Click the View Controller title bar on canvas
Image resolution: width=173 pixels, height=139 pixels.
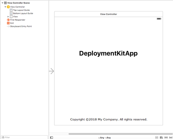point(108,14)
